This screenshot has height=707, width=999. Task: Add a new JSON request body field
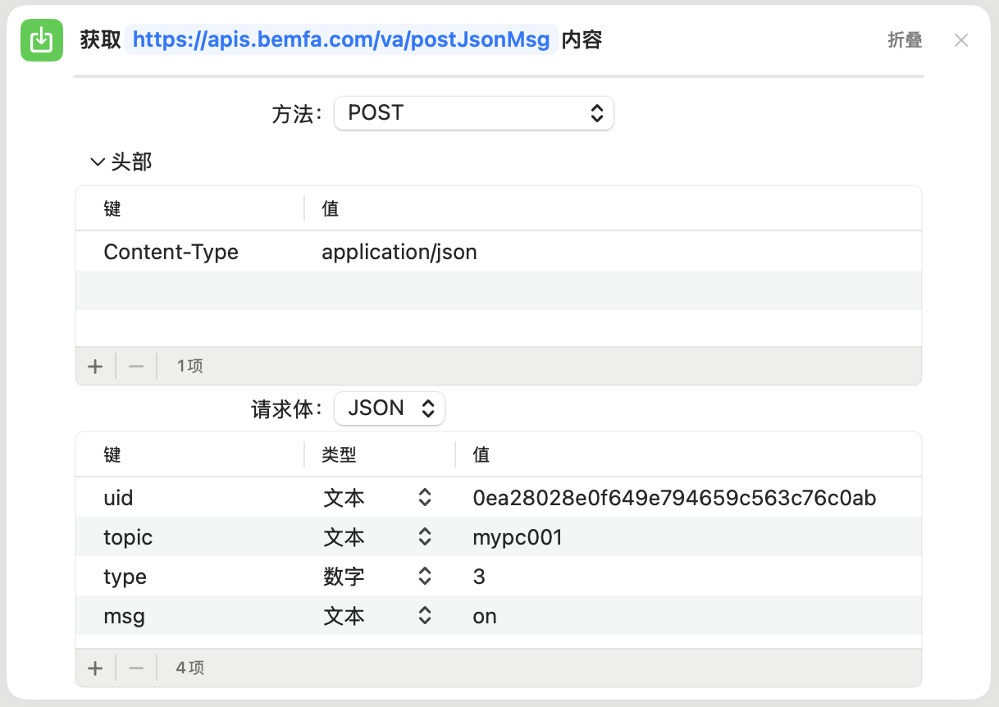pyautogui.click(x=95, y=668)
